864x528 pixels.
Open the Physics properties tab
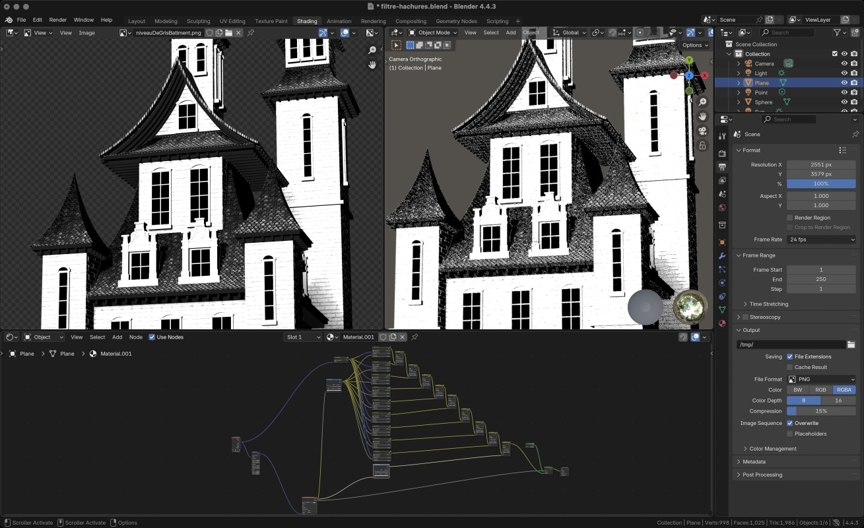(722, 282)
